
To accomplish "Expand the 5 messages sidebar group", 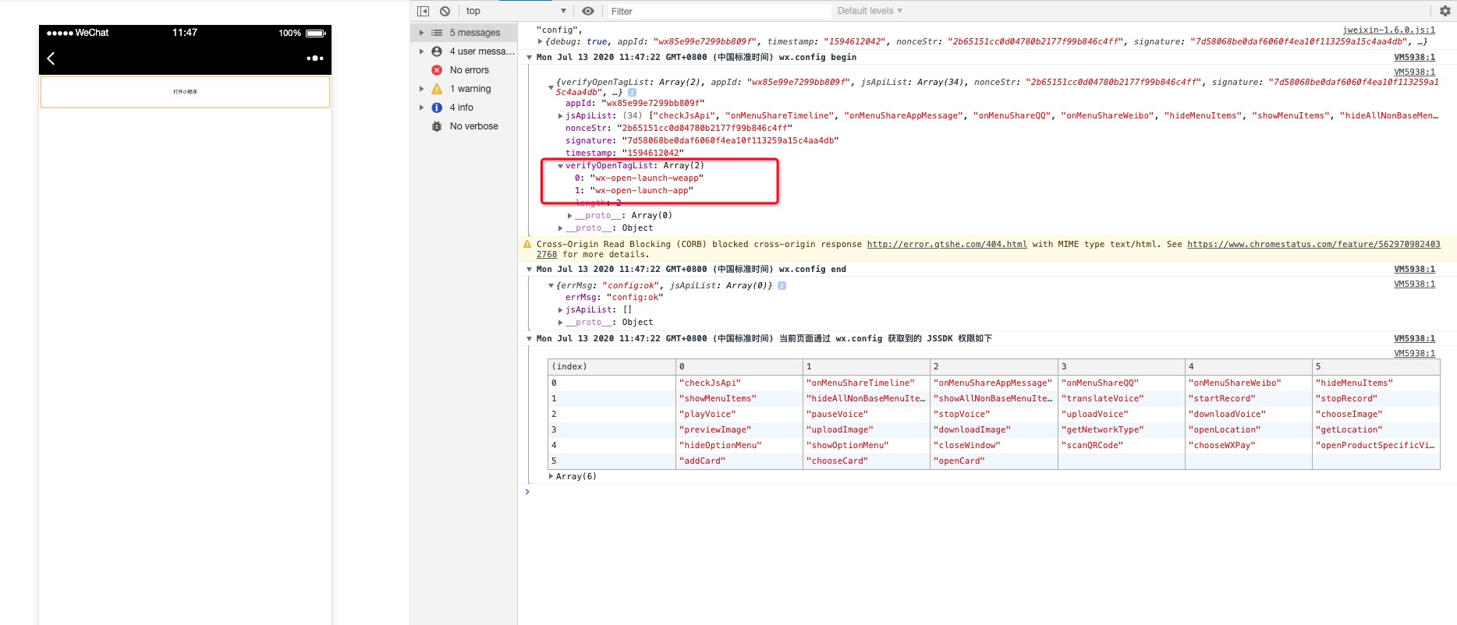I will point(422,33).
